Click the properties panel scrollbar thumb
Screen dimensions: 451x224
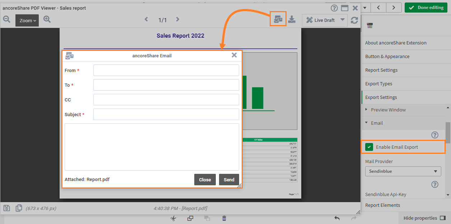pos(448,133)
